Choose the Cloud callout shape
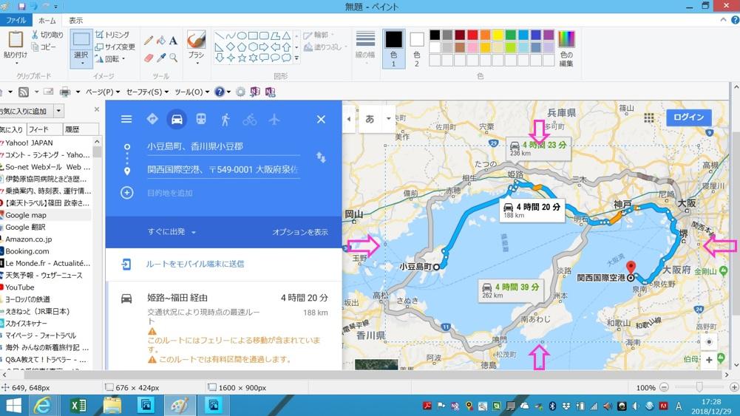The image size is (740, 416). 286,58
